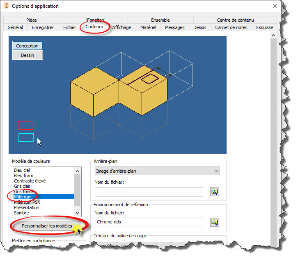The image size is (298, 259).
Task: Open the Arrière-plan dropdown
Action: (157, 171)
